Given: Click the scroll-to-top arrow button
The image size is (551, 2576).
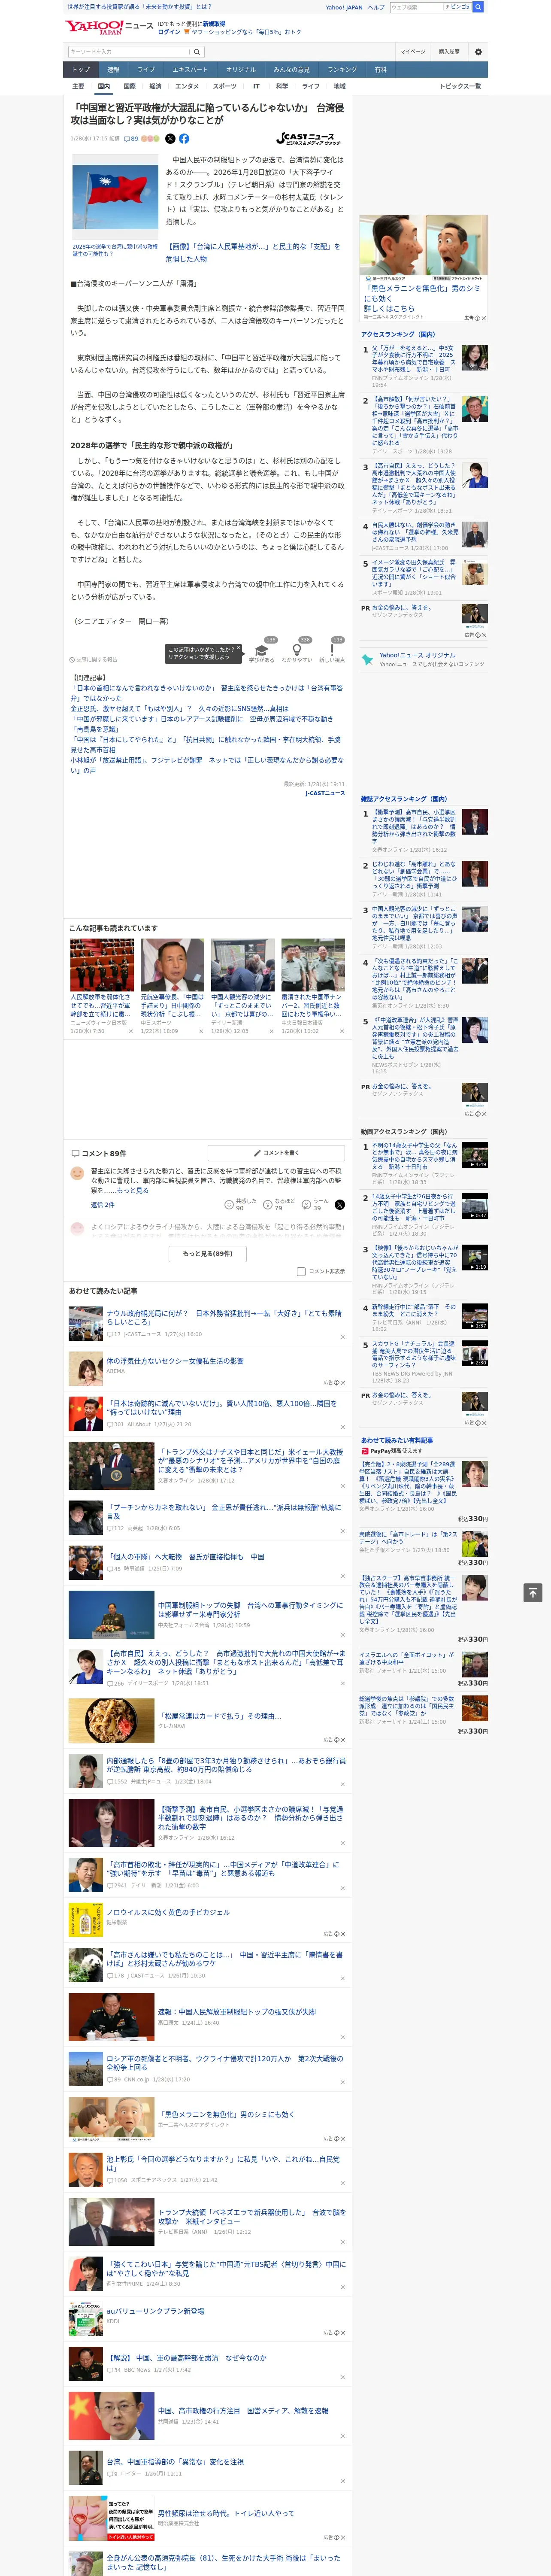Looking at the screenshot, I should coord(533,1592).
